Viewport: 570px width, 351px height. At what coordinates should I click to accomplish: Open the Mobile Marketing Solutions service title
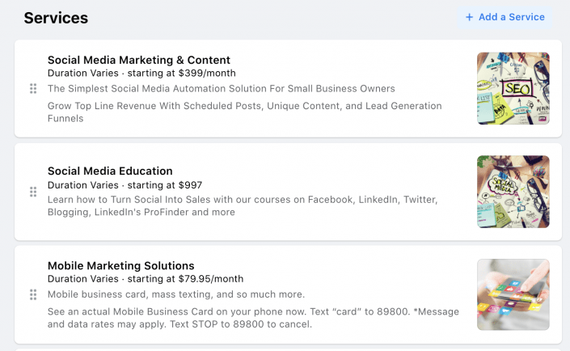click(121, 265)
